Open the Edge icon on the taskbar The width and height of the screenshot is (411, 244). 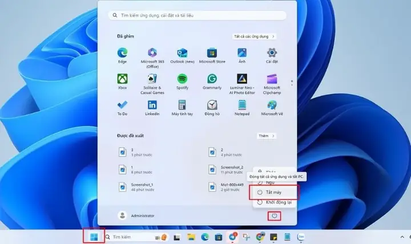(x=205, y=237)
